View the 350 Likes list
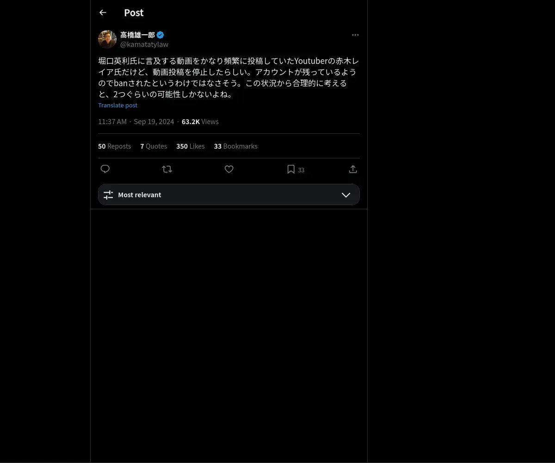Image resolution: width=555 pixels, height=463 pixels. click(190, 146)
